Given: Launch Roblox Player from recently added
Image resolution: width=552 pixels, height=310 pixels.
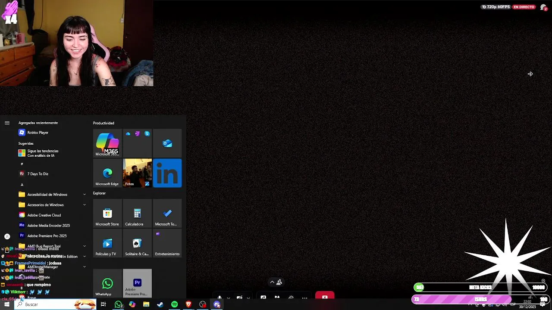Looking at the screenshot, I should 52,133.
